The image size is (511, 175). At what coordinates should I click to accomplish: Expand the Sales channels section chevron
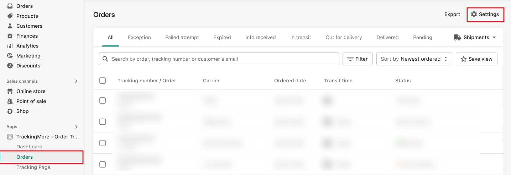(76, 81)
